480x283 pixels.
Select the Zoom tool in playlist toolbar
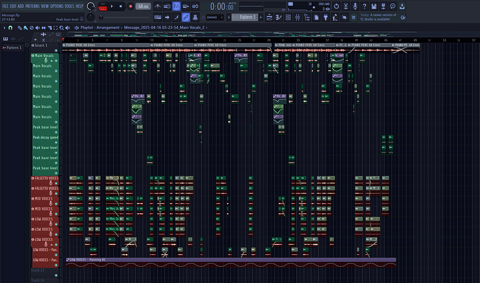pos(61,27)
